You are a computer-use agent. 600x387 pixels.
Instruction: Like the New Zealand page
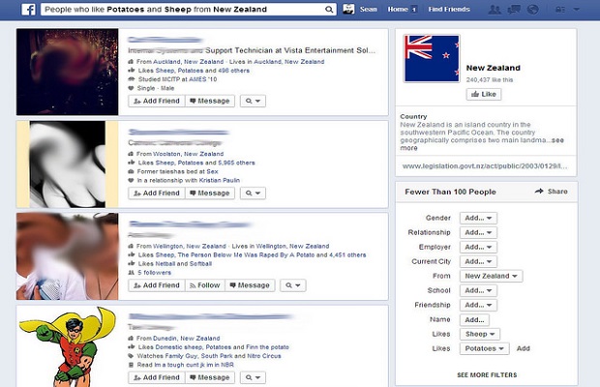[x=484, y=94]
